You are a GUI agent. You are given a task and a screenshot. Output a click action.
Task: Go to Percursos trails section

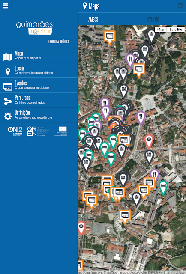(39, 100)
